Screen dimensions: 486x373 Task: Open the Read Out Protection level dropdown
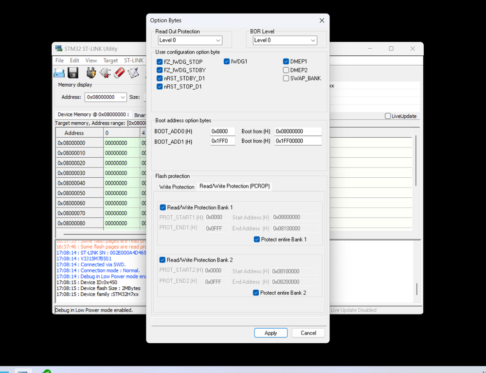tap(190, 40)
